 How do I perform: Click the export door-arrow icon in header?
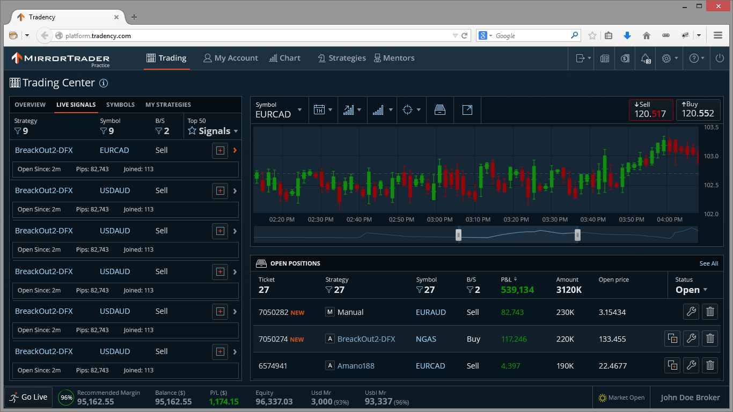pyautogui.click(x=580, y=58)
